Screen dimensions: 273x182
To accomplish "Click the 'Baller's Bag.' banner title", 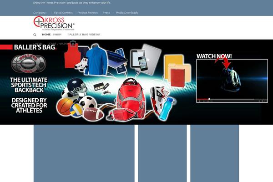I will coord(35,47).
